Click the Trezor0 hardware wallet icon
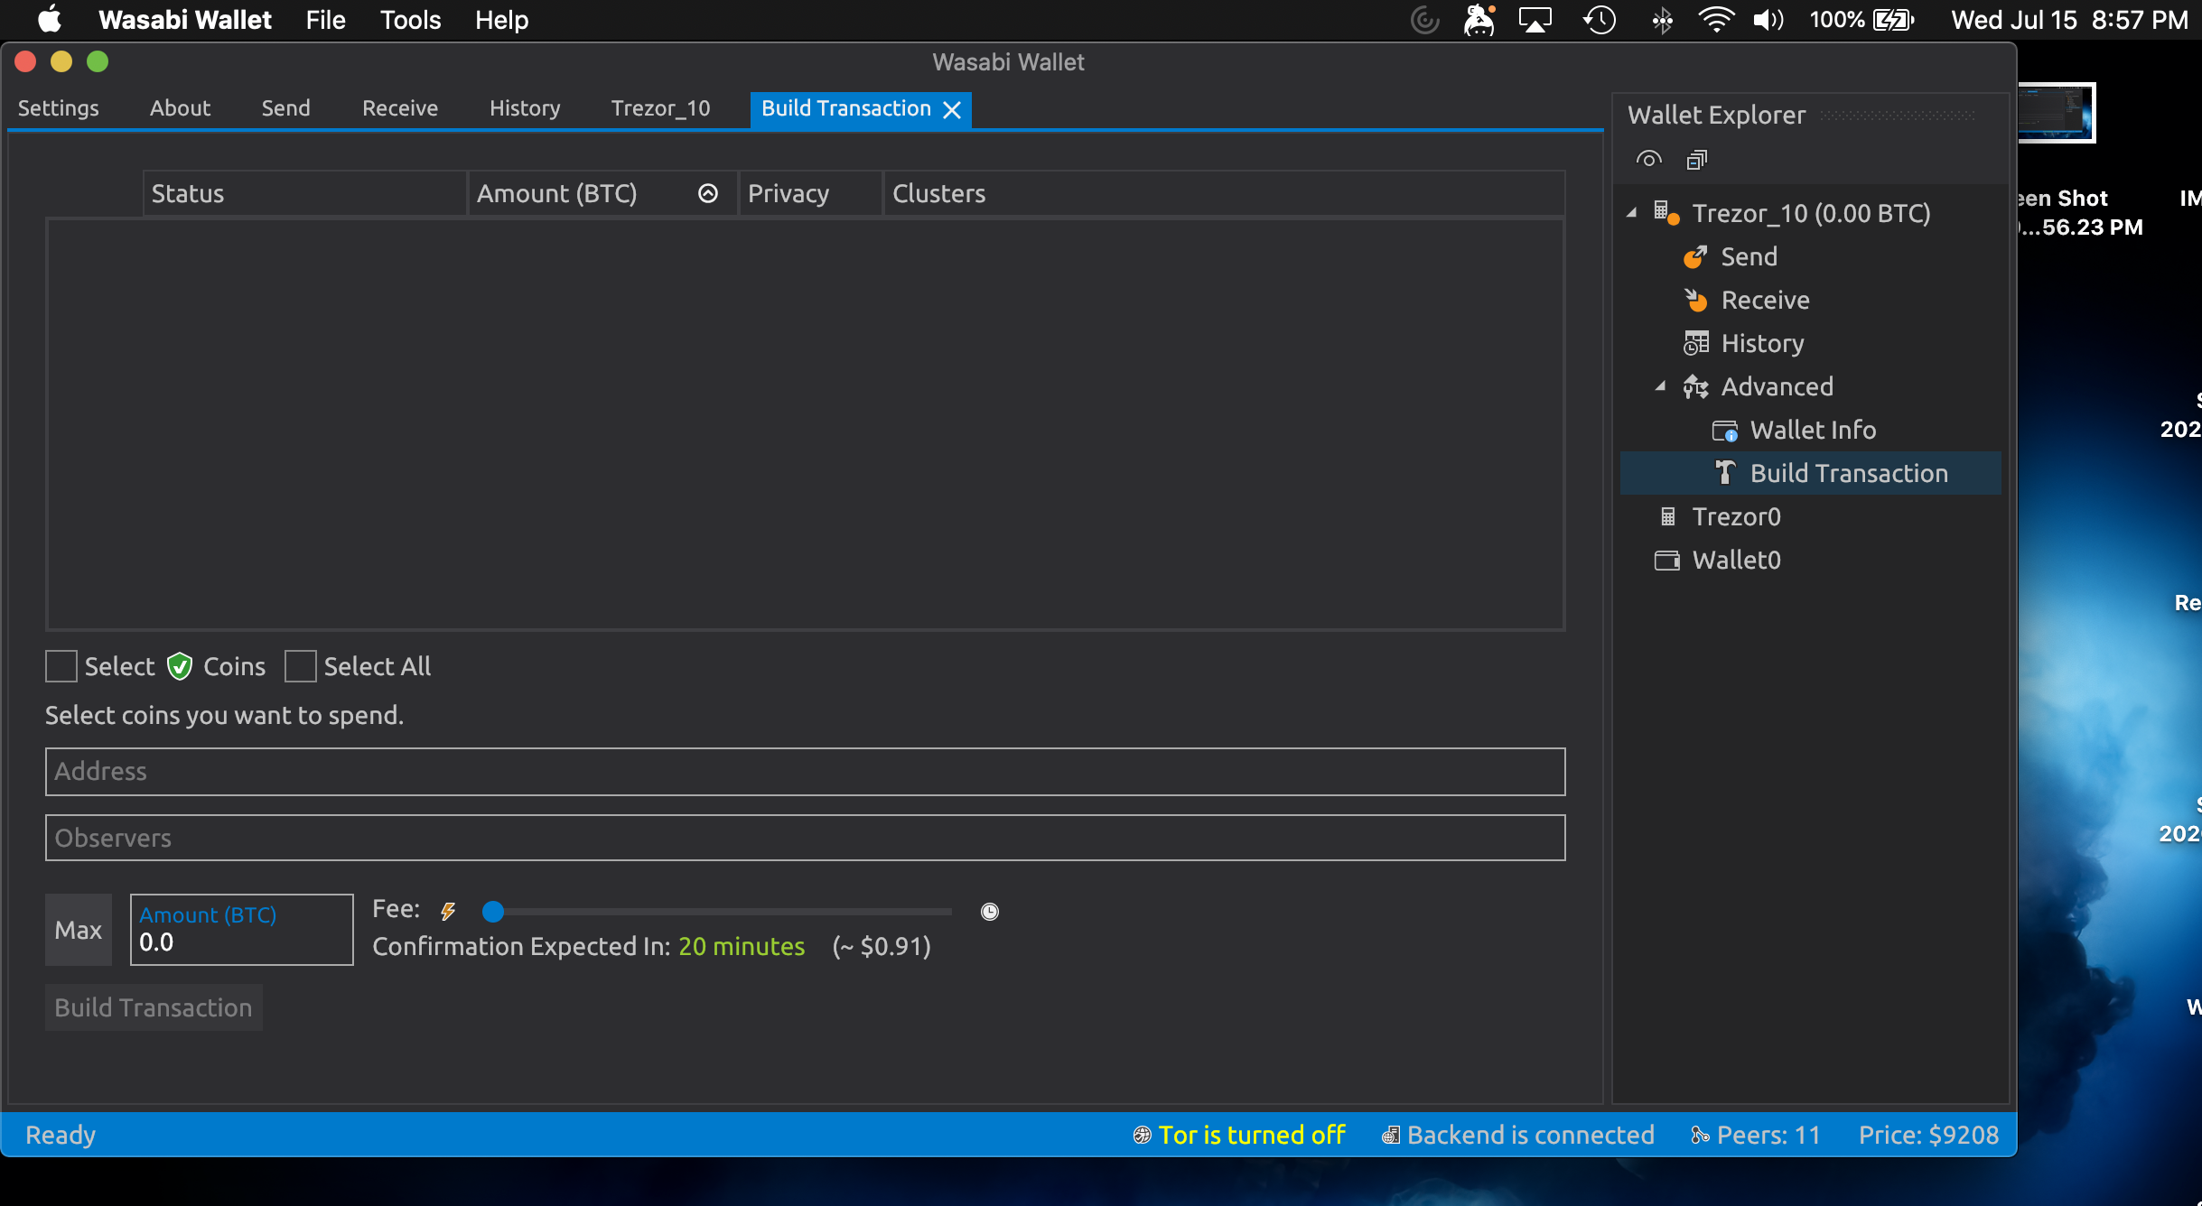Viewport: 2202px width, 1206px height. (x=1667, y=517)
